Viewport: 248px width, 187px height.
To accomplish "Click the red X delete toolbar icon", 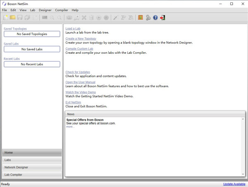I will 84,18.
